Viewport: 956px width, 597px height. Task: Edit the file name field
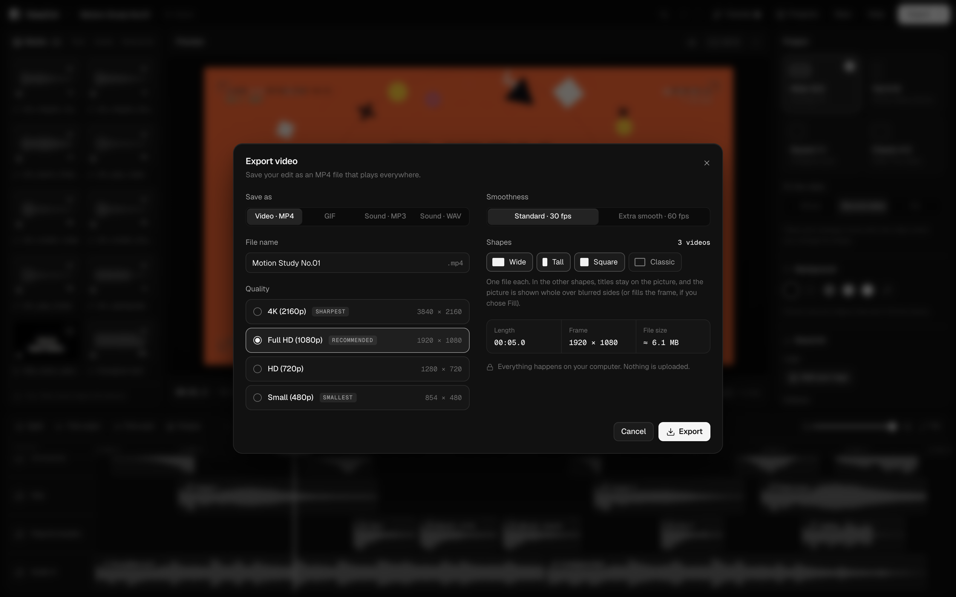[357, 263]
